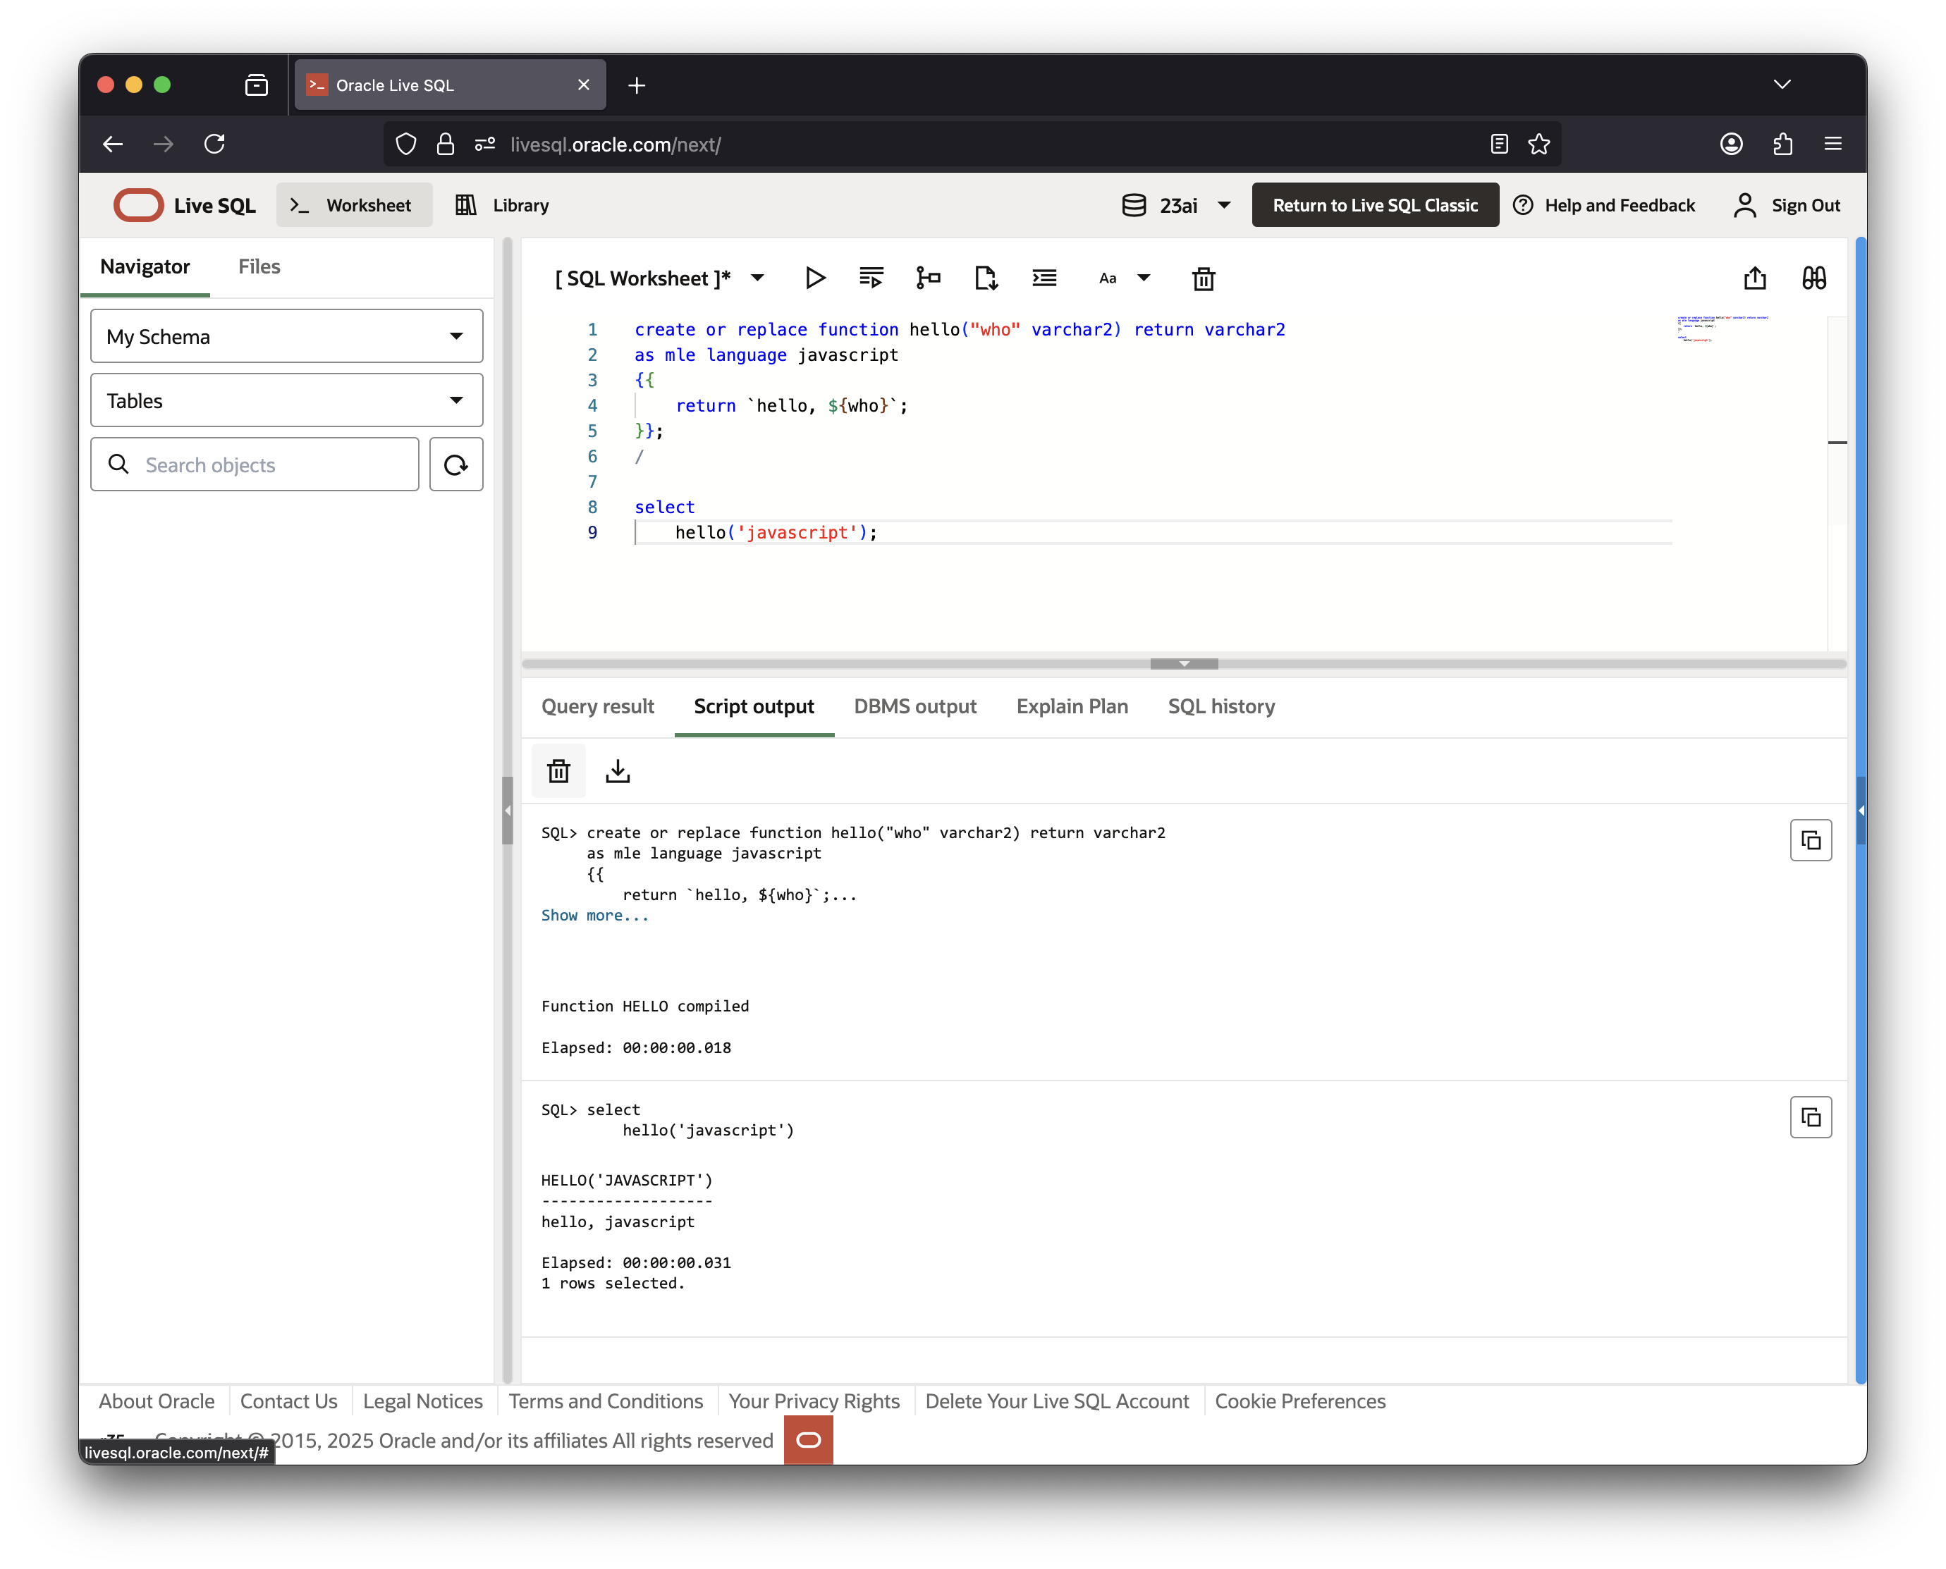Click the format/indent code icon
Image resolution: width=1946 pixels, height=1569 pixels.
coord(1044,278)
